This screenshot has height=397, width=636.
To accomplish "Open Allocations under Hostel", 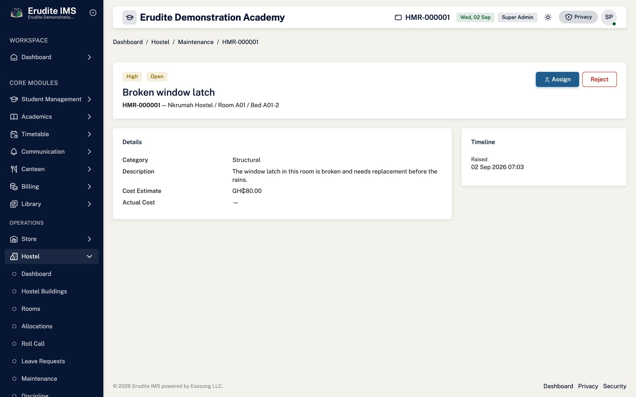I will coord(52,326).
